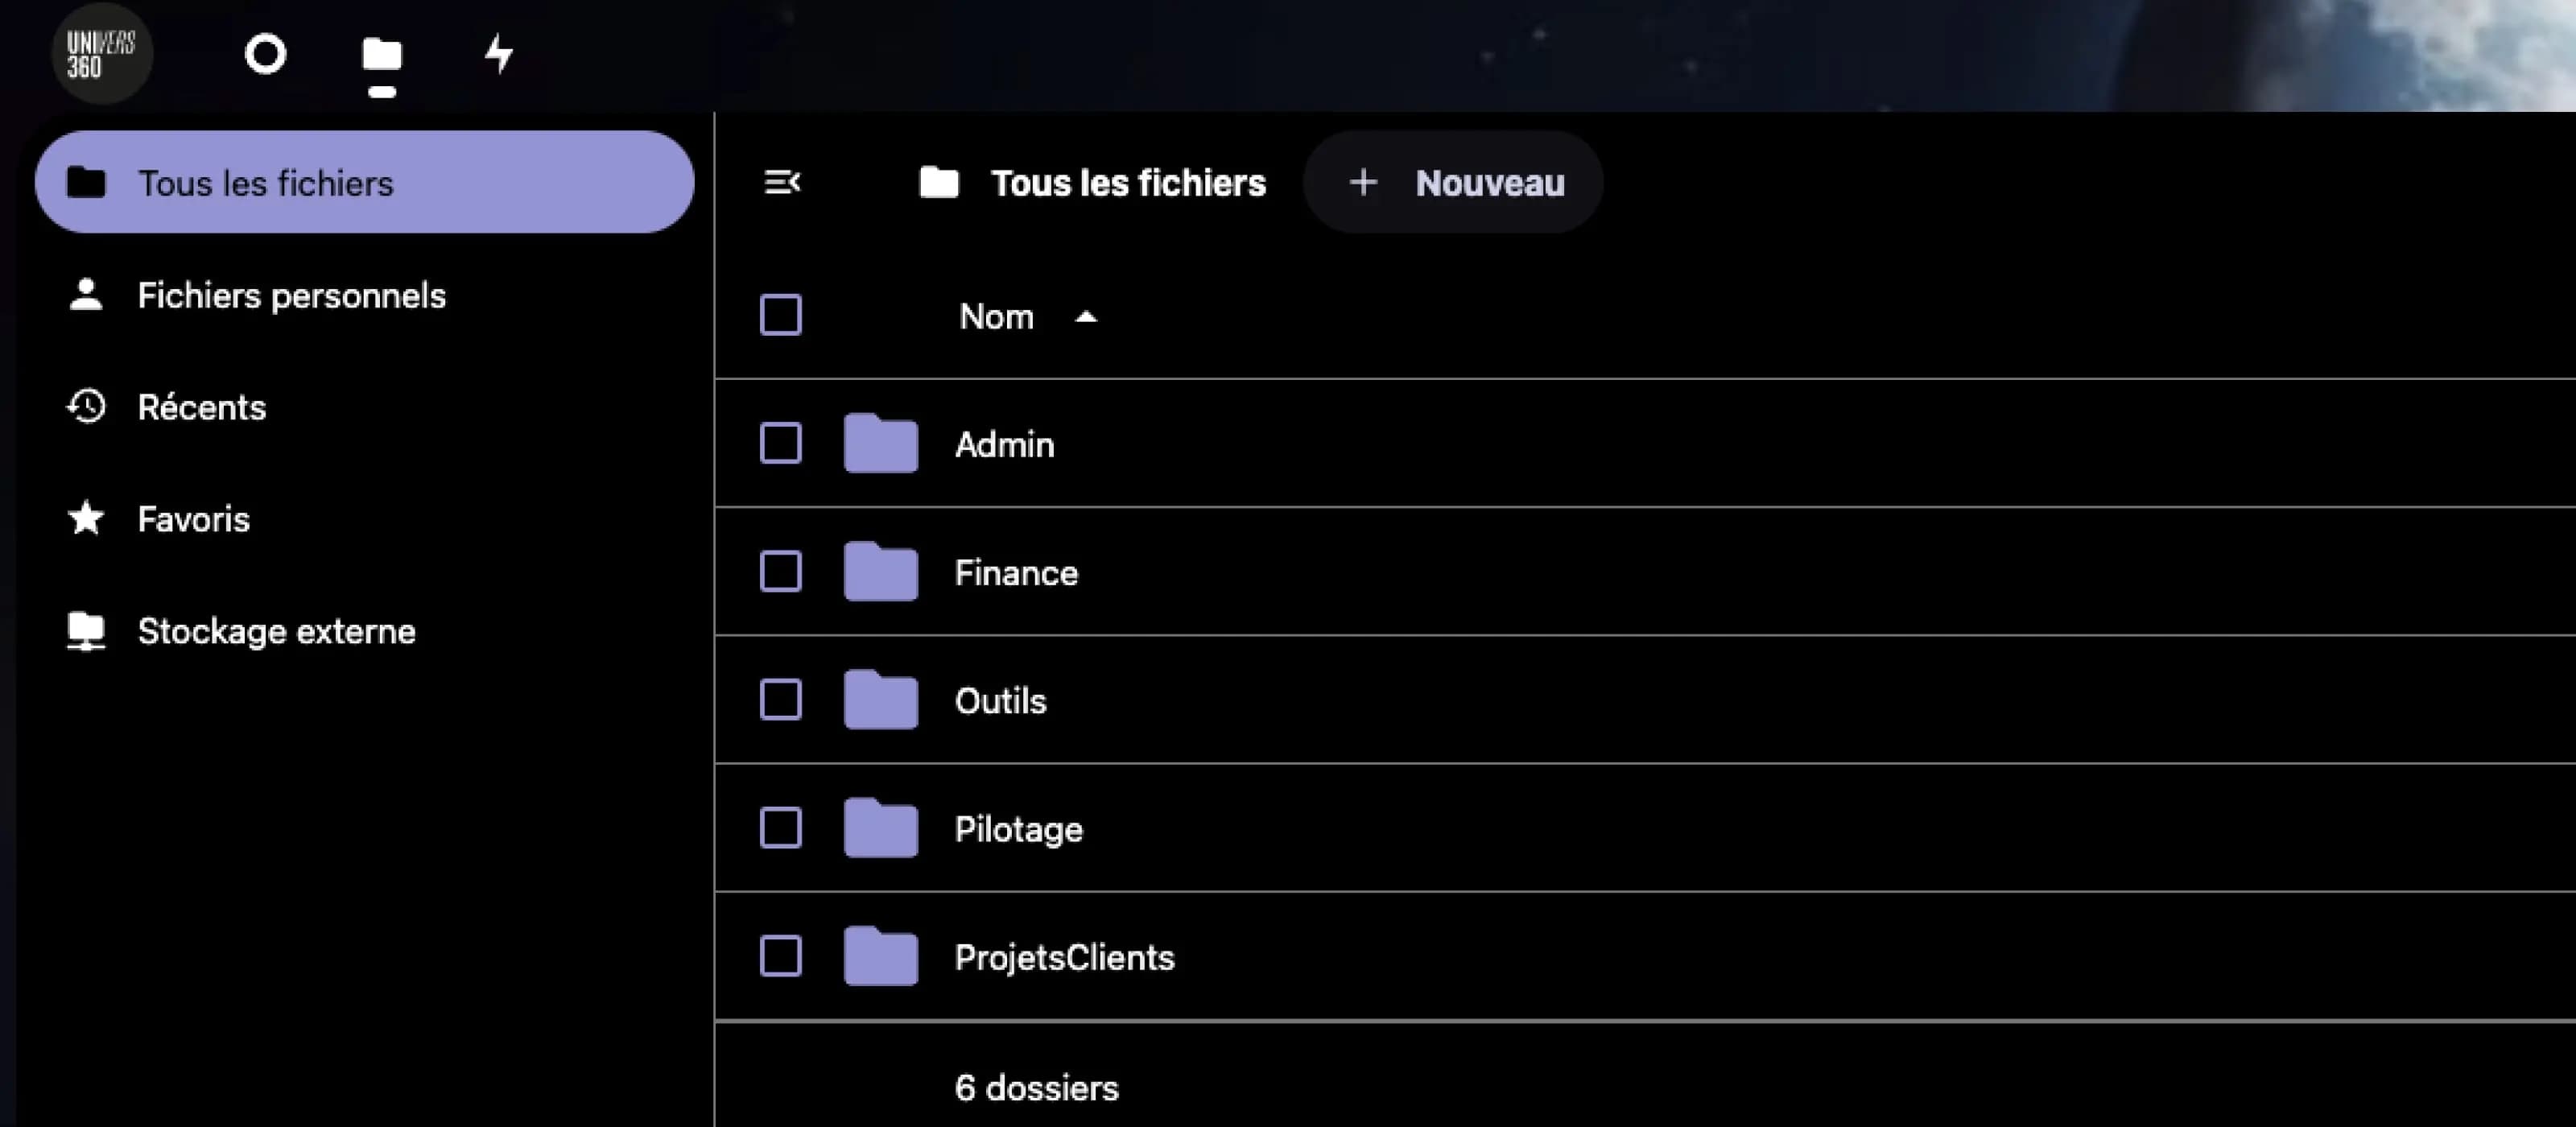Viewport: 2576px width, 1127px height.
Task: Open the Nouveau creation menu
Action: (x=1452, y=182)
